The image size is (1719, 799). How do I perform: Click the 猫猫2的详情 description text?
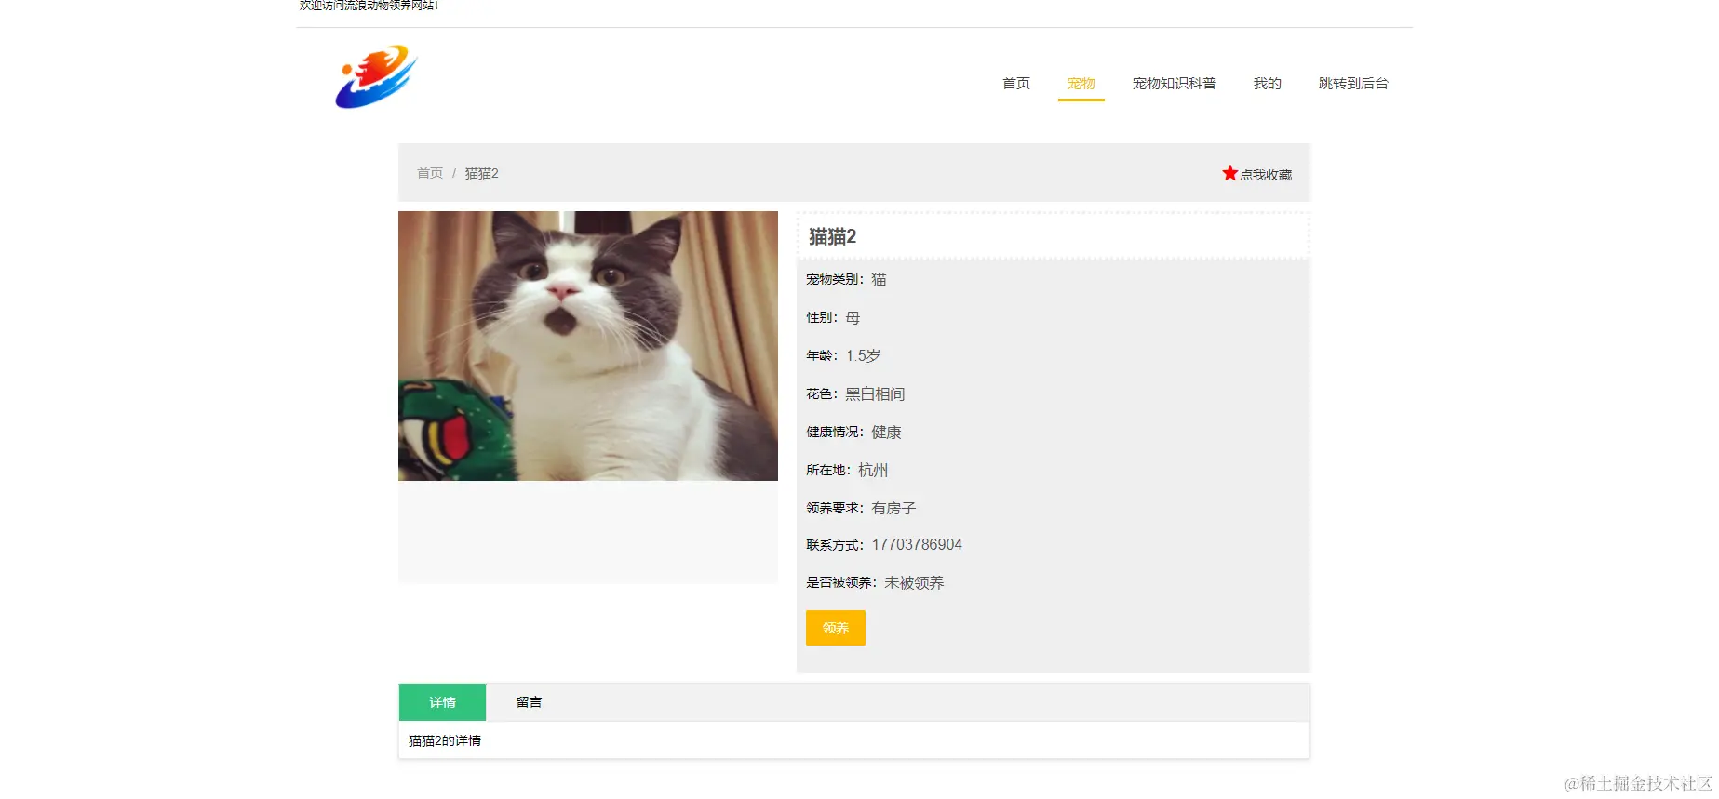tap(445, 740)
